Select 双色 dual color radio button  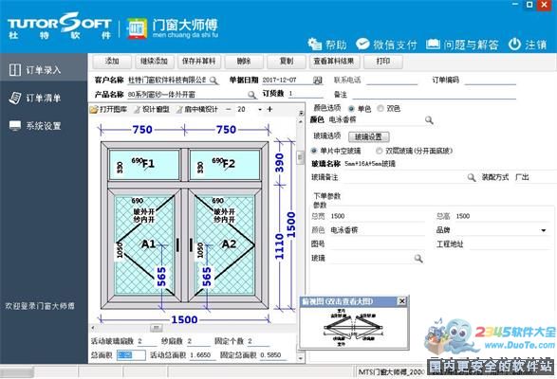click(x=381, y=108)
